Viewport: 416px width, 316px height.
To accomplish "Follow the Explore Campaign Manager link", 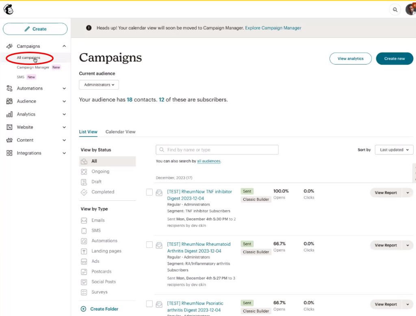I will [x=273, y=28].
